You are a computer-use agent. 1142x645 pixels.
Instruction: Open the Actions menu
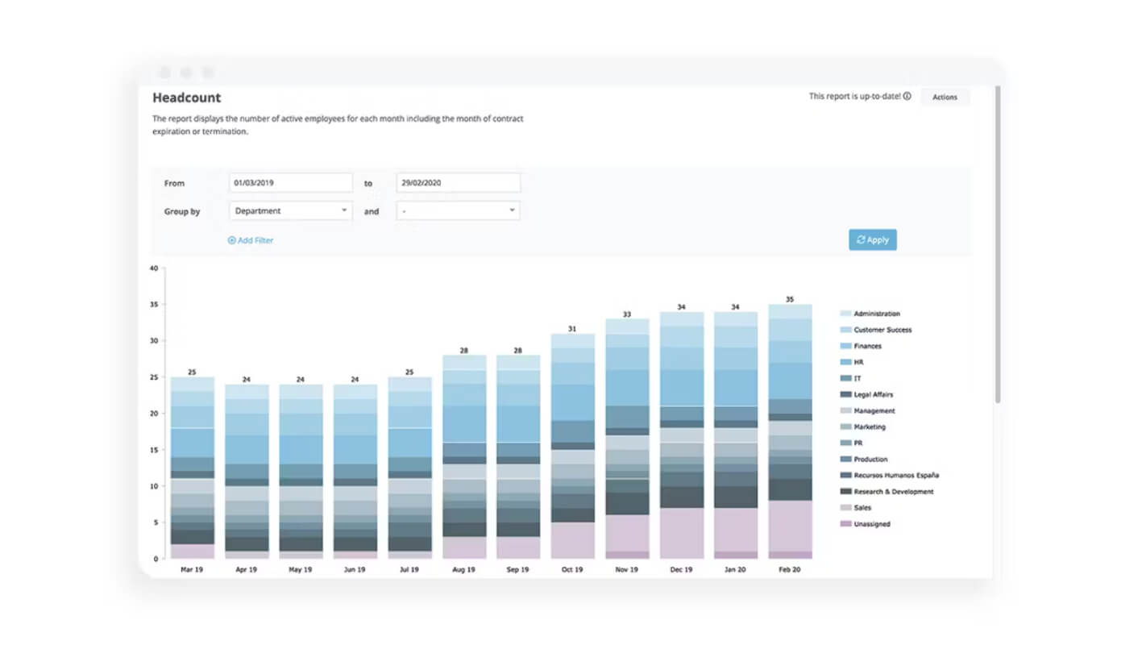tap(945, 97)
